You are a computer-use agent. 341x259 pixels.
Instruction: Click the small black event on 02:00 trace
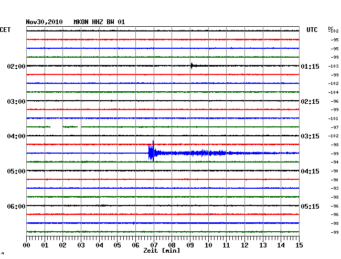(x=192, y=66)
